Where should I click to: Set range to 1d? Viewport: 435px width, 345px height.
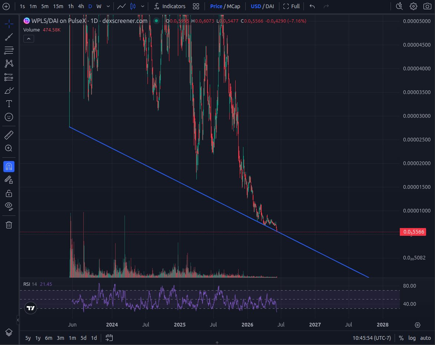point(94,338)
